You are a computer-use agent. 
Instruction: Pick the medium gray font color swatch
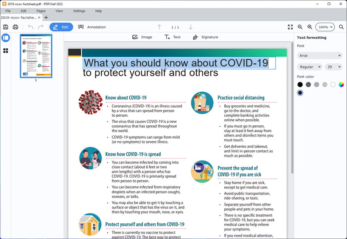pos(316,85)
